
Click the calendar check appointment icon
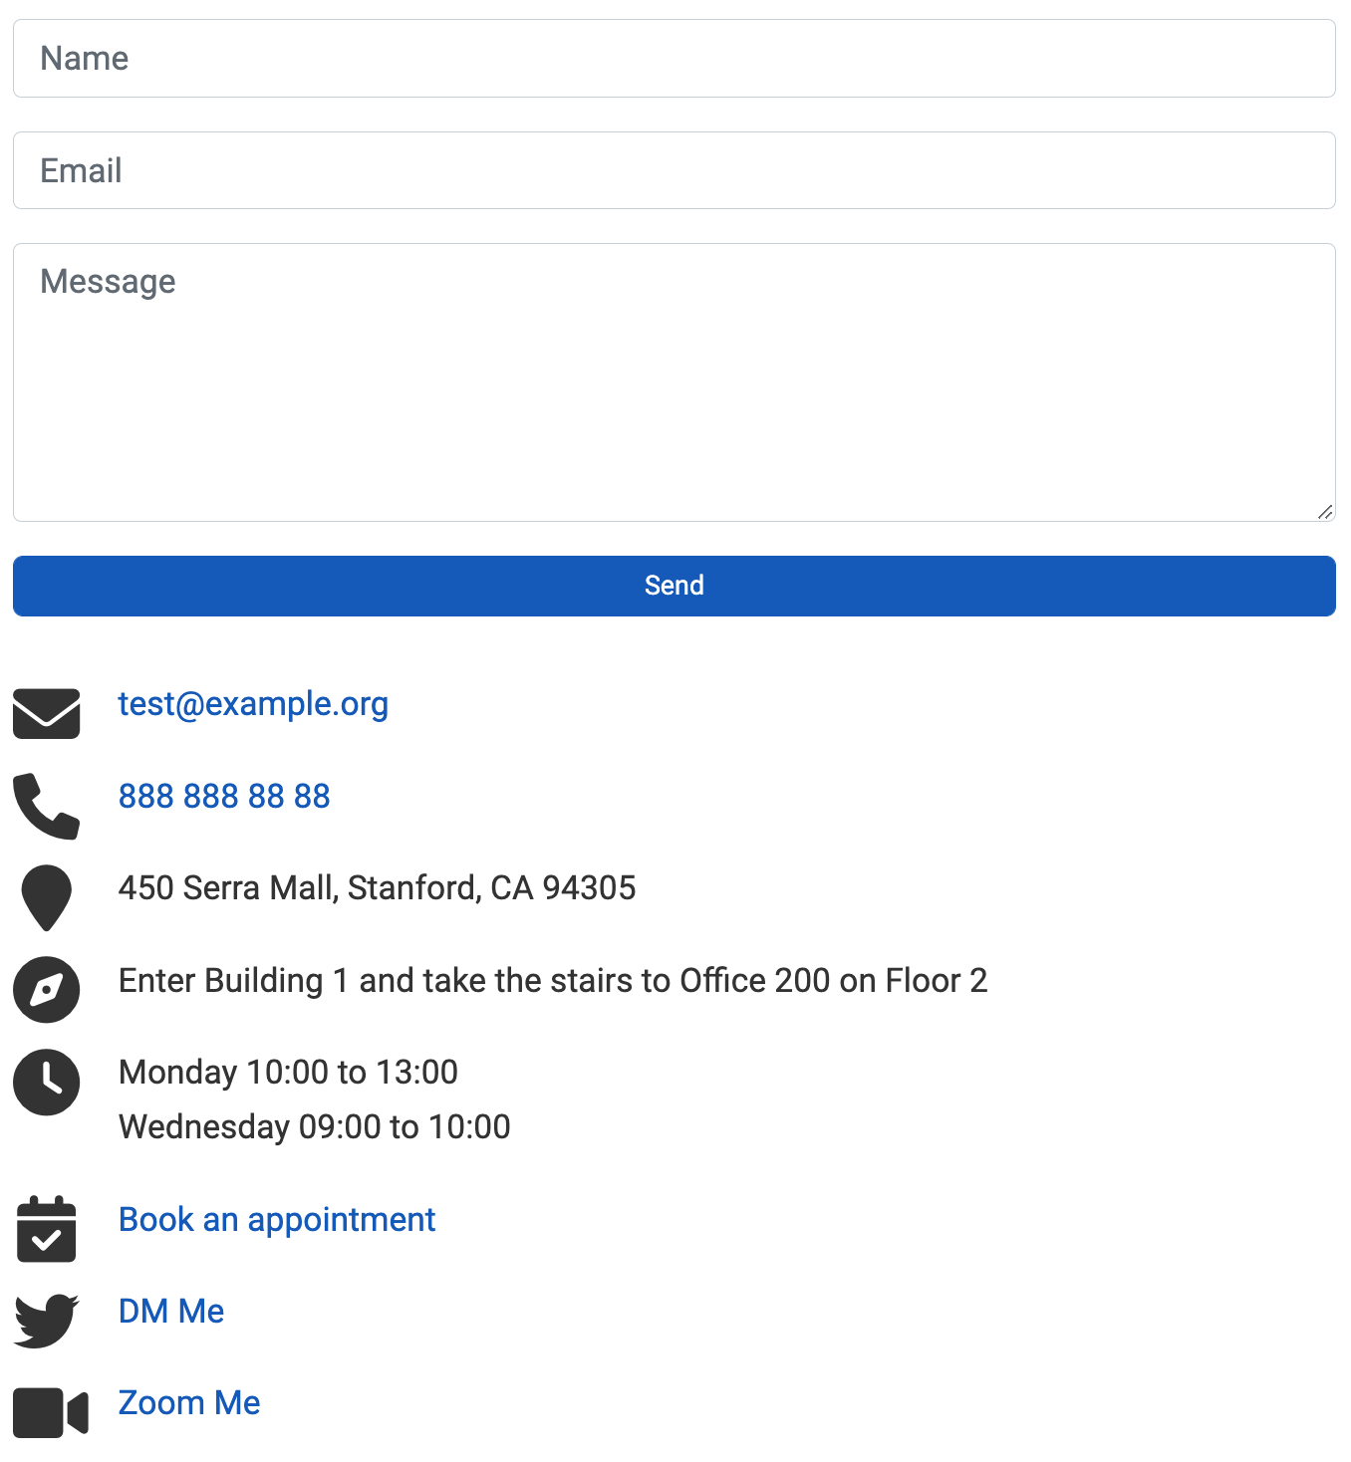[46, 1229]
